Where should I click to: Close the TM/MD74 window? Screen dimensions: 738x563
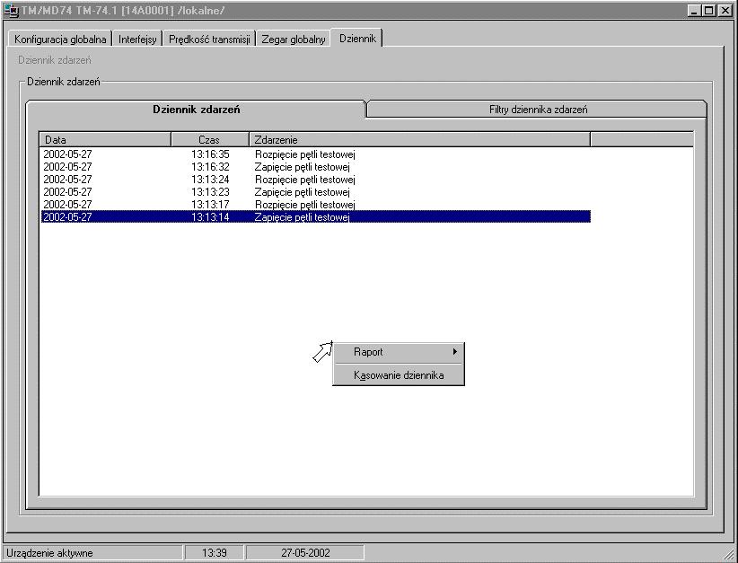[725, 11]
